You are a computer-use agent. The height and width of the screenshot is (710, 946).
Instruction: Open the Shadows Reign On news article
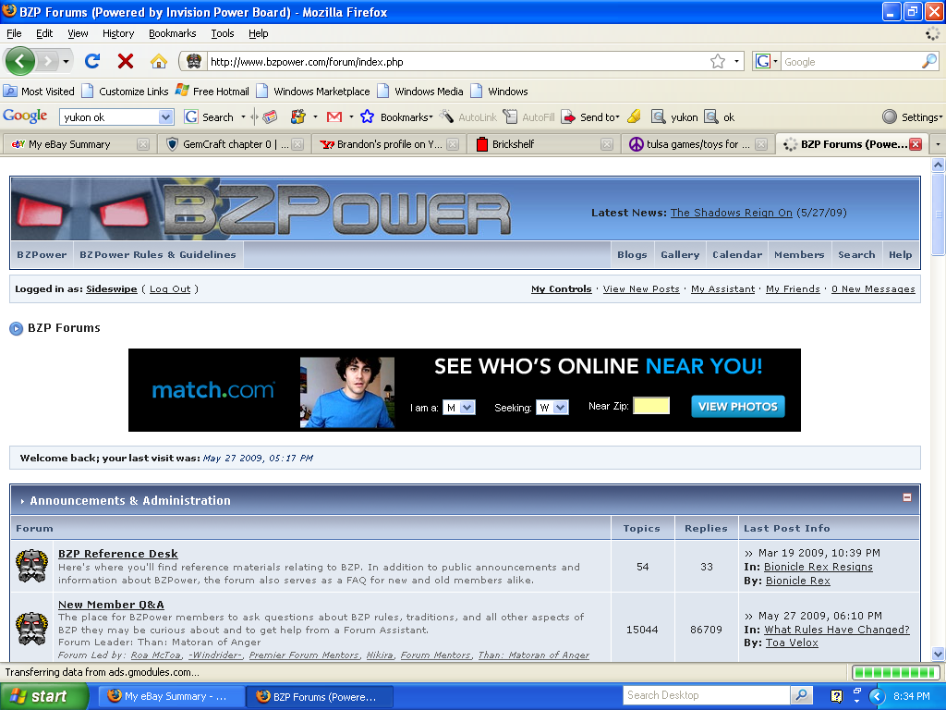(x=731, y=212)
